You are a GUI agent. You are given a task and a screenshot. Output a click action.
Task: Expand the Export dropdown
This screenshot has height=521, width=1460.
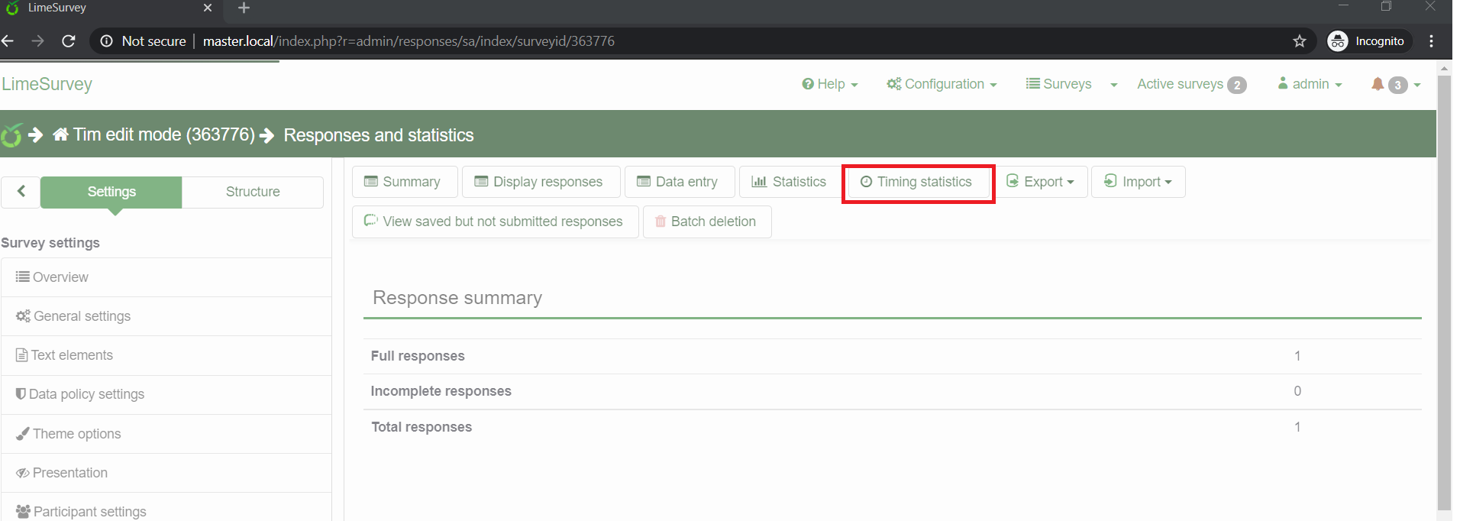pyautogui.click(x=1041, y=182)
